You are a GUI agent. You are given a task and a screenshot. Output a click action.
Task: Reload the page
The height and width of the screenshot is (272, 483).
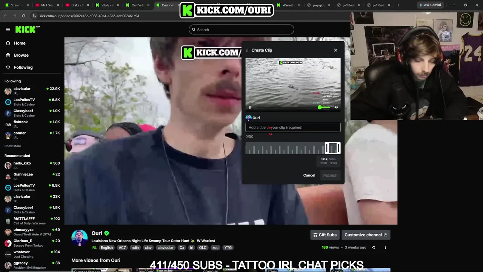23,16
